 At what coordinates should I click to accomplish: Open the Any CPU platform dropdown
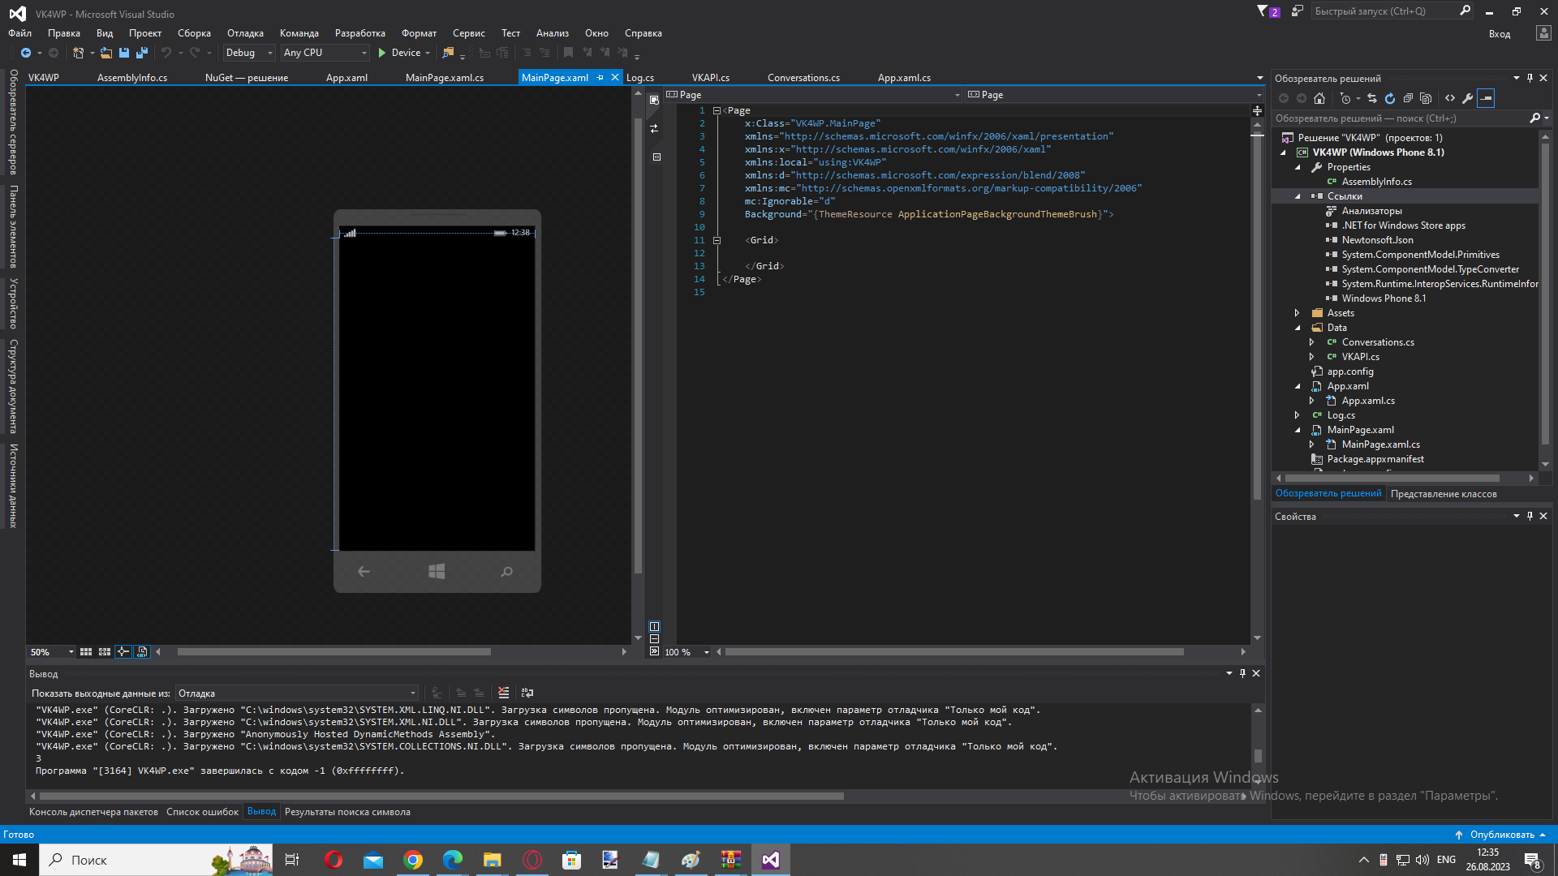tap(364, 53)
